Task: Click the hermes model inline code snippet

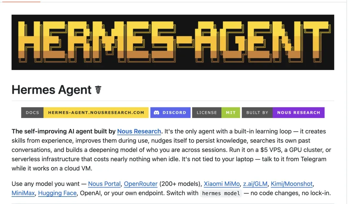Action: 221,193
